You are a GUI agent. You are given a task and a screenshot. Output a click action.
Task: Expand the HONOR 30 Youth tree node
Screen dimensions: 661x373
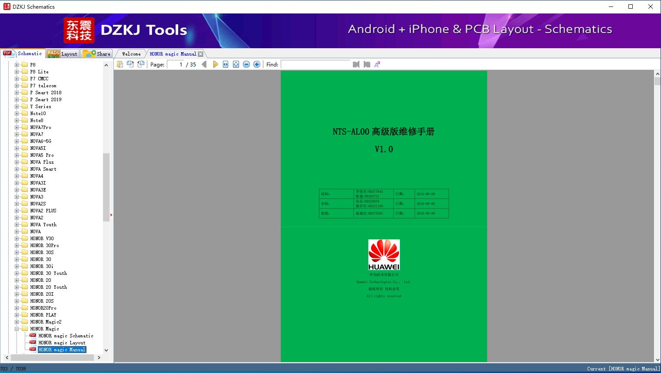pos(17,273)
